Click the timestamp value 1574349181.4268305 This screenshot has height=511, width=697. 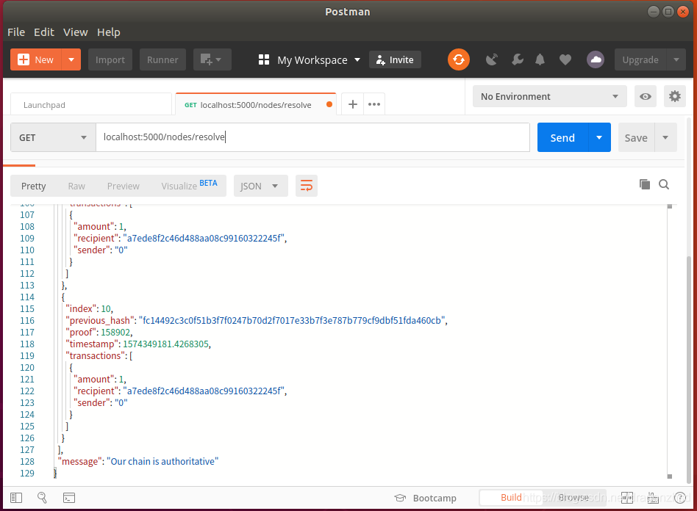click(165, 344)
